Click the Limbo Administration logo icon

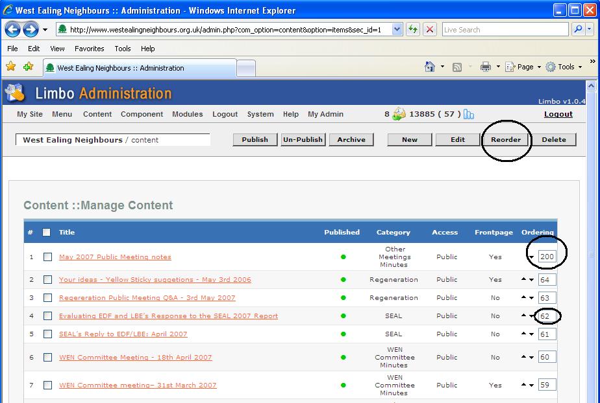[x=15, y=93]
